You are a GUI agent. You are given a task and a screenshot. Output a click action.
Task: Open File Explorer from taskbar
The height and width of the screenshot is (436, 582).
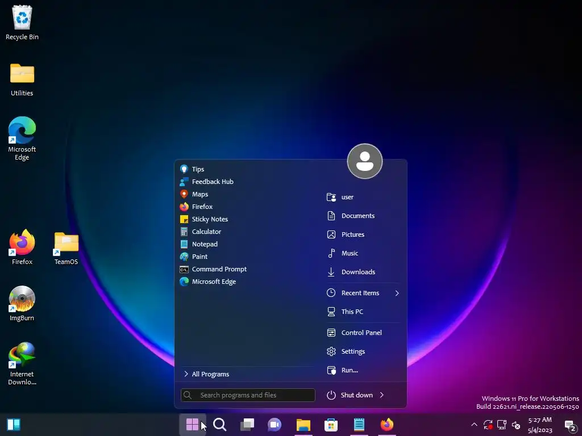pos(304,425)
